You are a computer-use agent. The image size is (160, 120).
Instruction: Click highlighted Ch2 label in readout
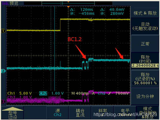(43, 93)
